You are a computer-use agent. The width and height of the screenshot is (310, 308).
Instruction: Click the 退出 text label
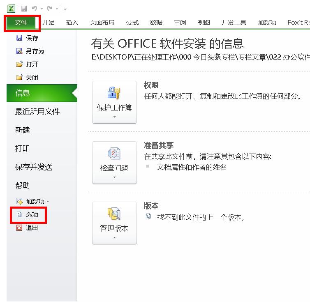coord(32,228)
